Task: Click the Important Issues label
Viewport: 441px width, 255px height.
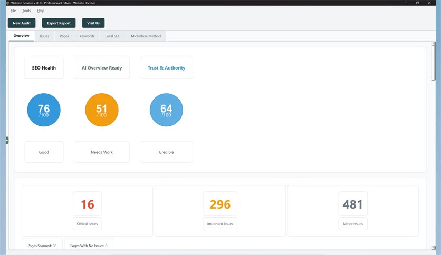Action: pyautogui.click(x=220, y=224)
